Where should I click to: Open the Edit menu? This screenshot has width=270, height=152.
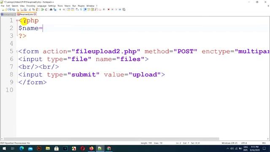pos(8,6)
